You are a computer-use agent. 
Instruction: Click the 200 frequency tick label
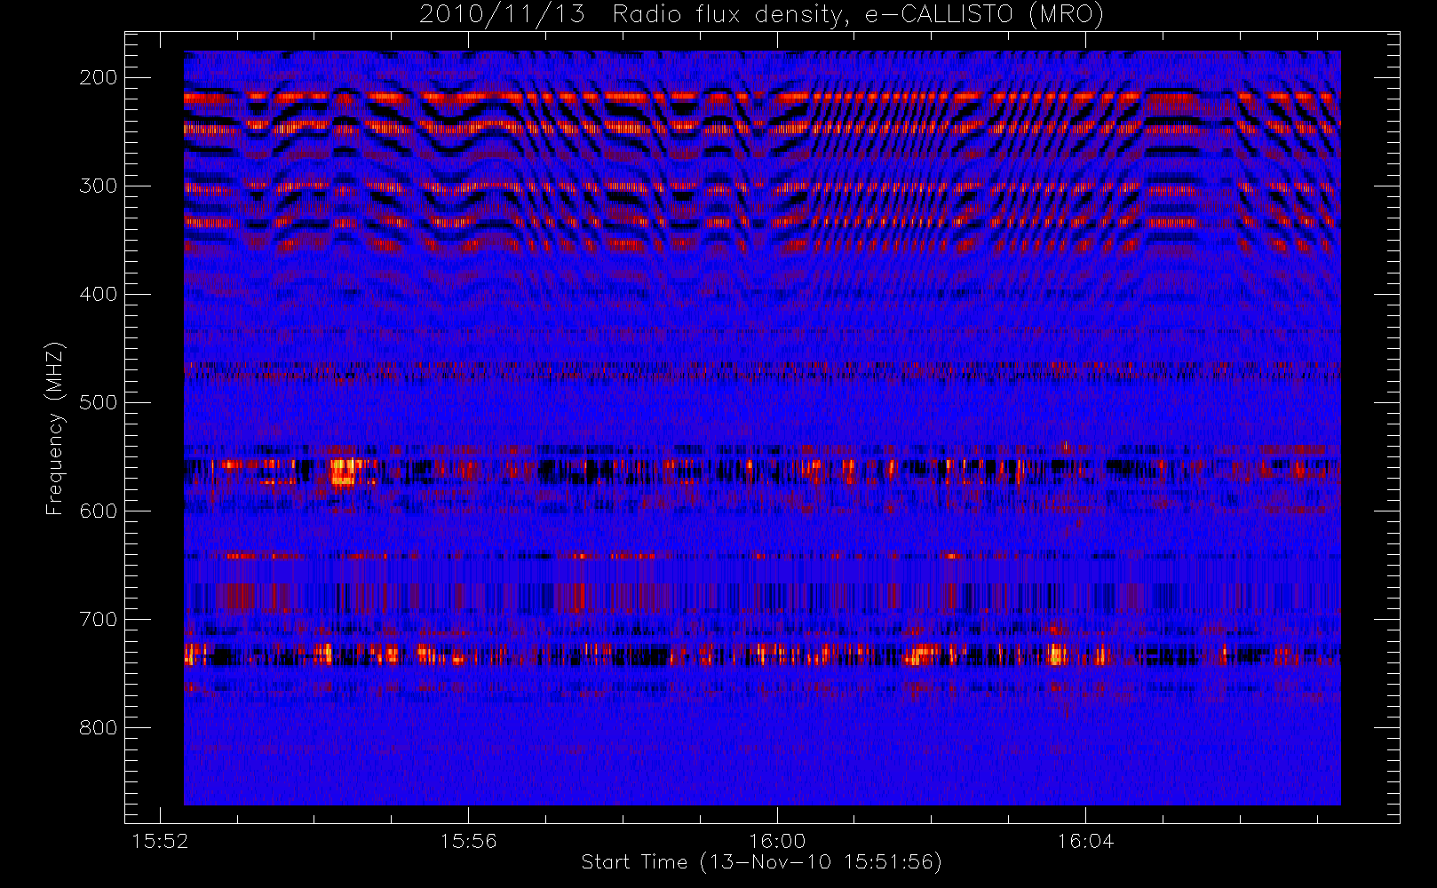coord(98,77)
